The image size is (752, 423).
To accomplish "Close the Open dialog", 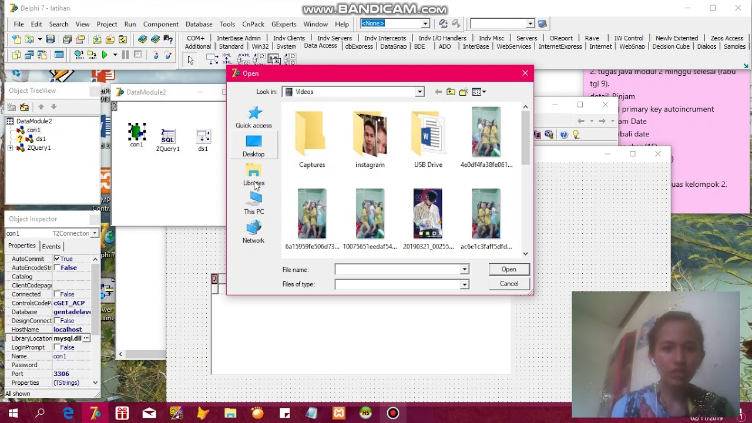I will [525, 73].
